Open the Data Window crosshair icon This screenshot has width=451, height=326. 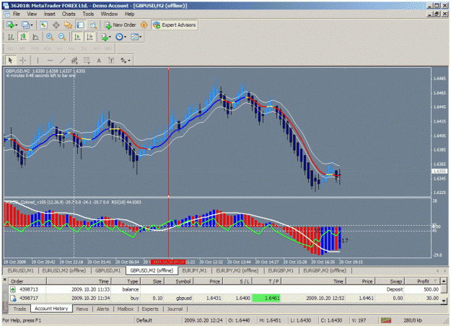56,25
